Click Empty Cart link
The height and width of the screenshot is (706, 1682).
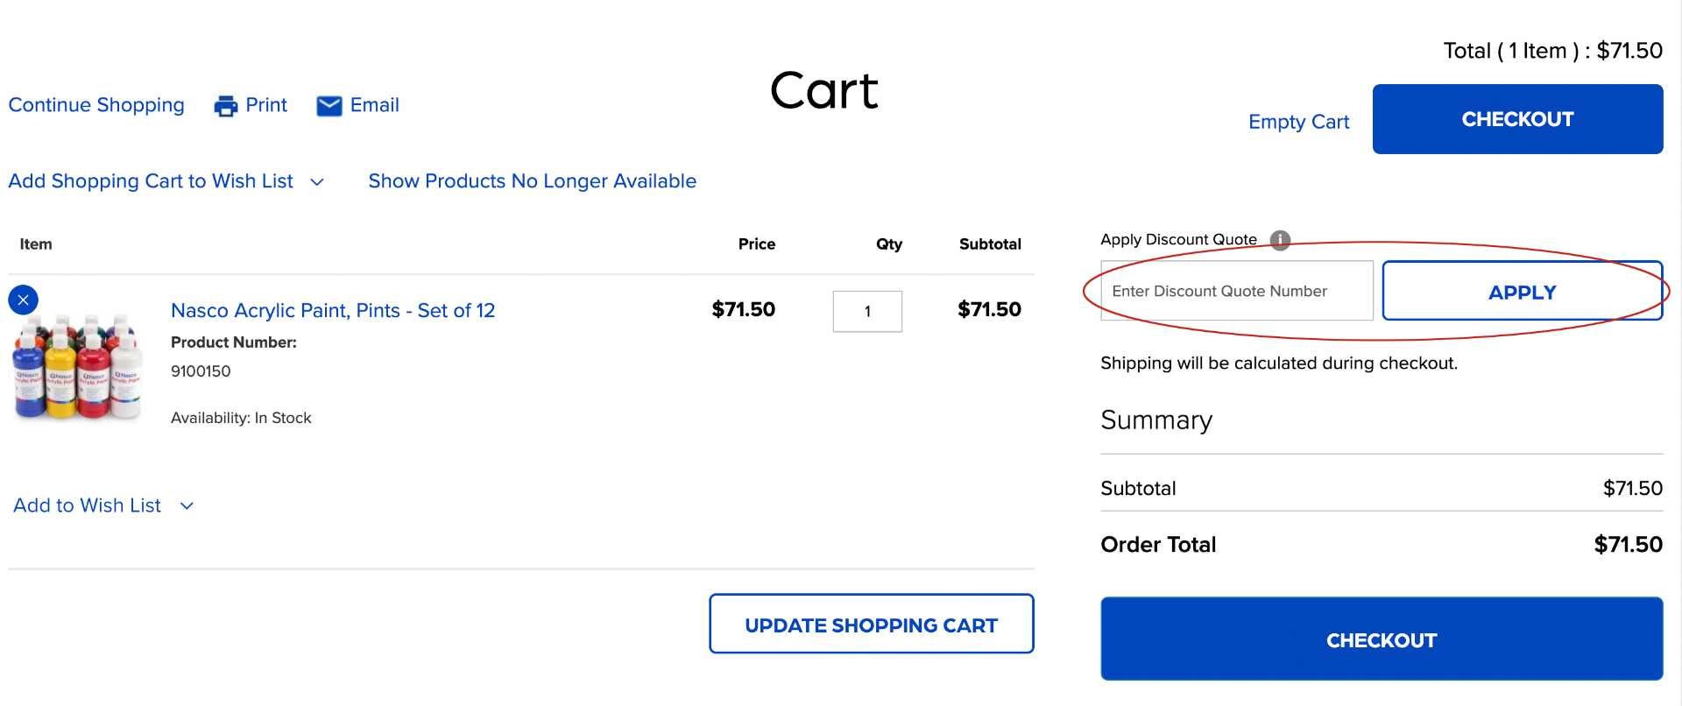(x=1298, y=122)
